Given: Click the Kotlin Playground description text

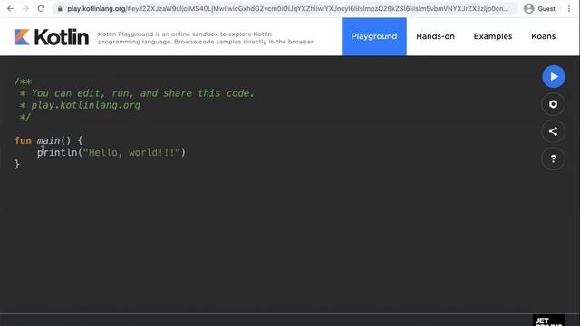Looking at the screenshot, I should click(206, 38).
